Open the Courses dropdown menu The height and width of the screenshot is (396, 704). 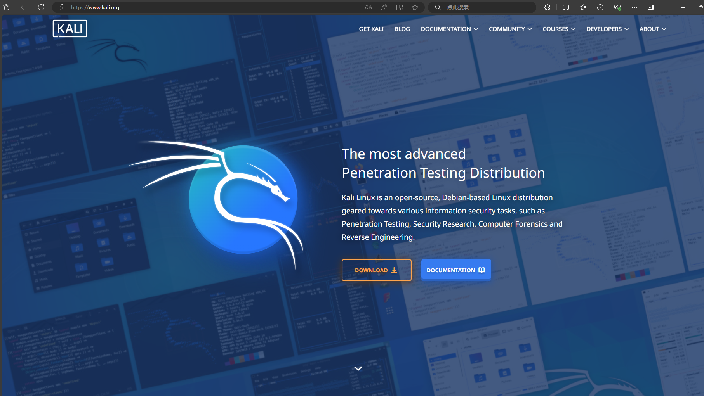pyautogui.click(x=559, y=29)
